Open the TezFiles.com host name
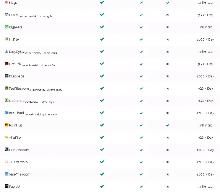Image resolution: width=220 pixels, height=192 pixels. click(x=19, y=89)
